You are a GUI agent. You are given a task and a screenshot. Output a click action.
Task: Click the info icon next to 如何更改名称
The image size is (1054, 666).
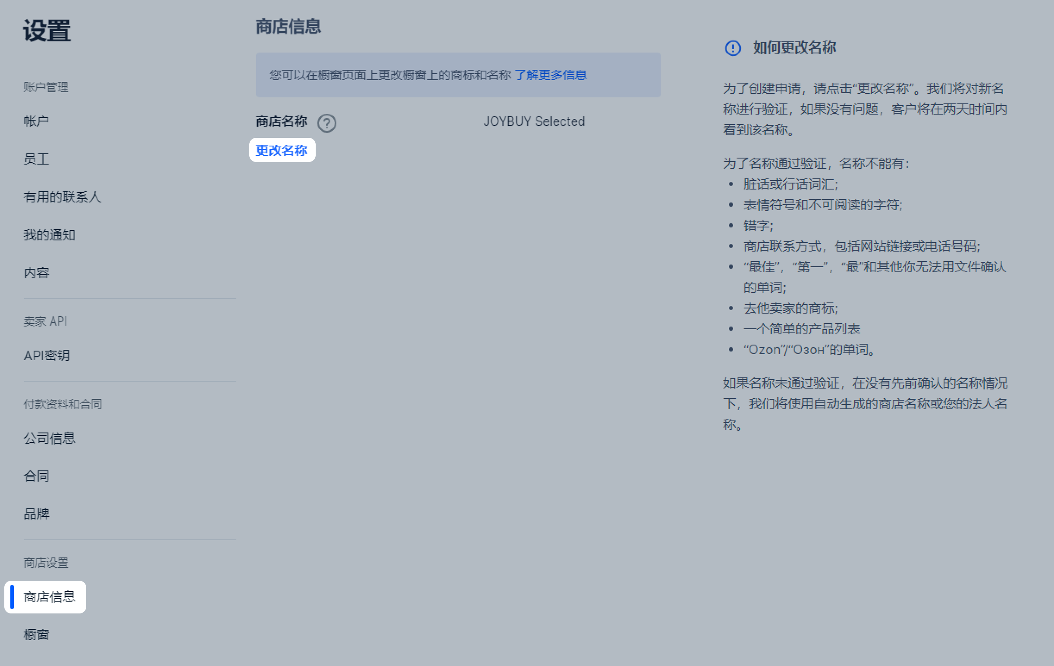click(733, 48)
